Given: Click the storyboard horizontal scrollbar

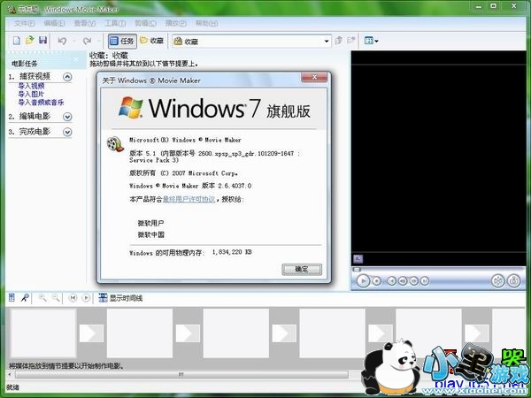Looking at the screenshot, I should coord(181,374).
